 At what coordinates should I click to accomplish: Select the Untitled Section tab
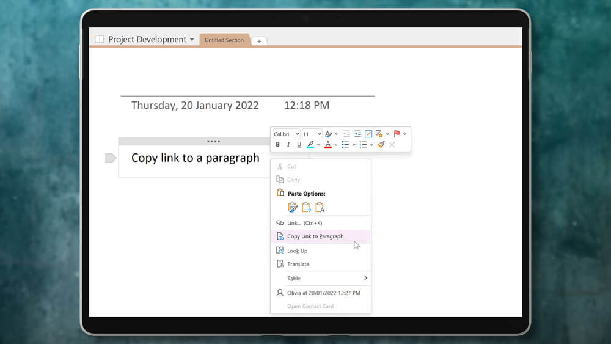(224, 40)
